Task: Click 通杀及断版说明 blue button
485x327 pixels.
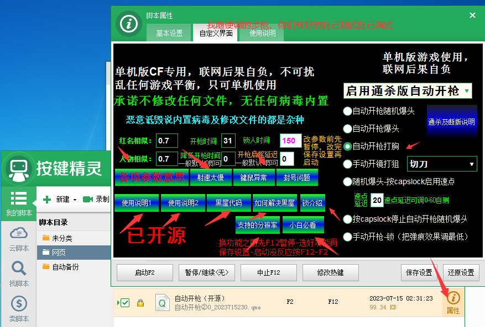Action: [452, 121]
